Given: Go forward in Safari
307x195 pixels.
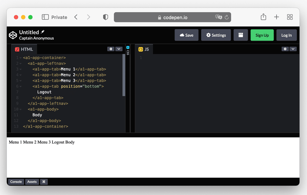Looking at the screenshot, I should tap(89, 17).
